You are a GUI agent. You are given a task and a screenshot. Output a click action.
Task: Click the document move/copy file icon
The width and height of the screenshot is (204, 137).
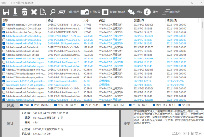coord(43,12)
